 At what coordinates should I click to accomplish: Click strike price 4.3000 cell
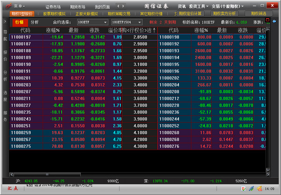pos(140,146)
